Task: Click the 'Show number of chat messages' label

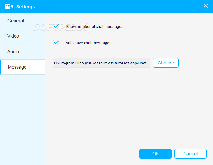Action: coord(95,27)
